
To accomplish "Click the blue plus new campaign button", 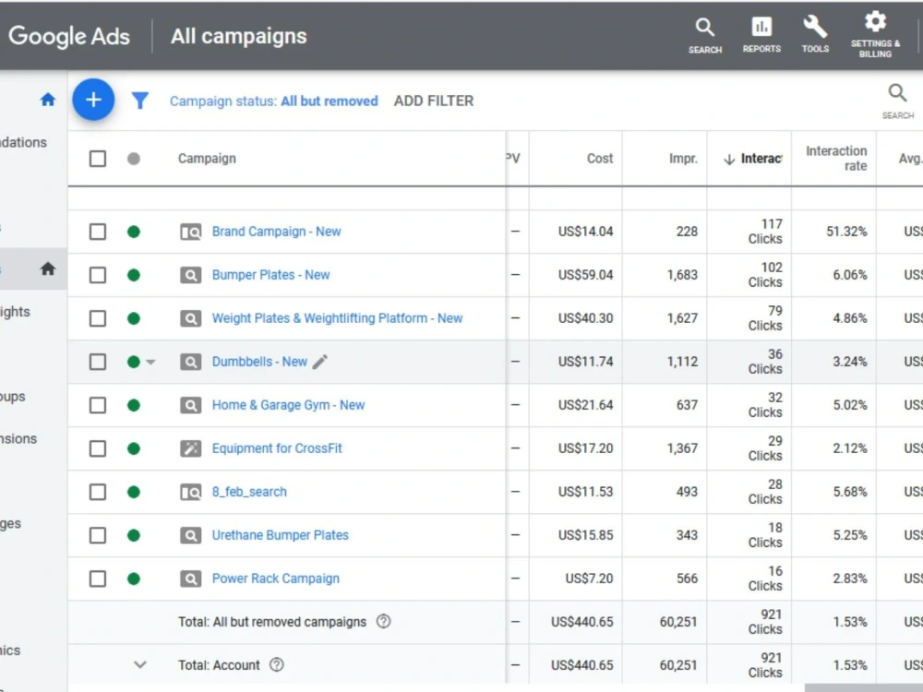I will pyautogui.click(x=93, y=100).
